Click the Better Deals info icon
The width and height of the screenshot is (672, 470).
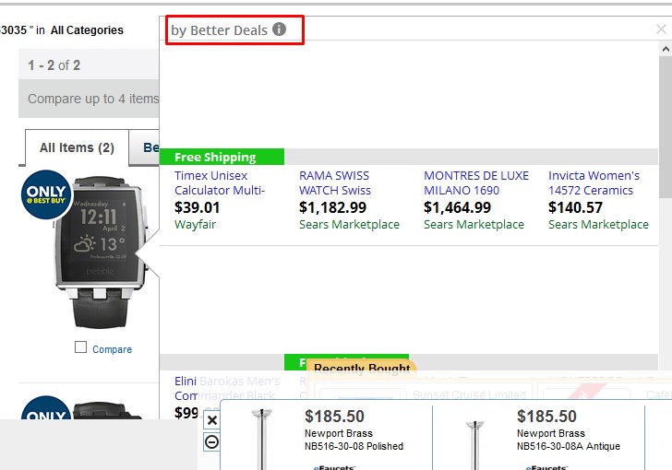[x=279, y=29]
